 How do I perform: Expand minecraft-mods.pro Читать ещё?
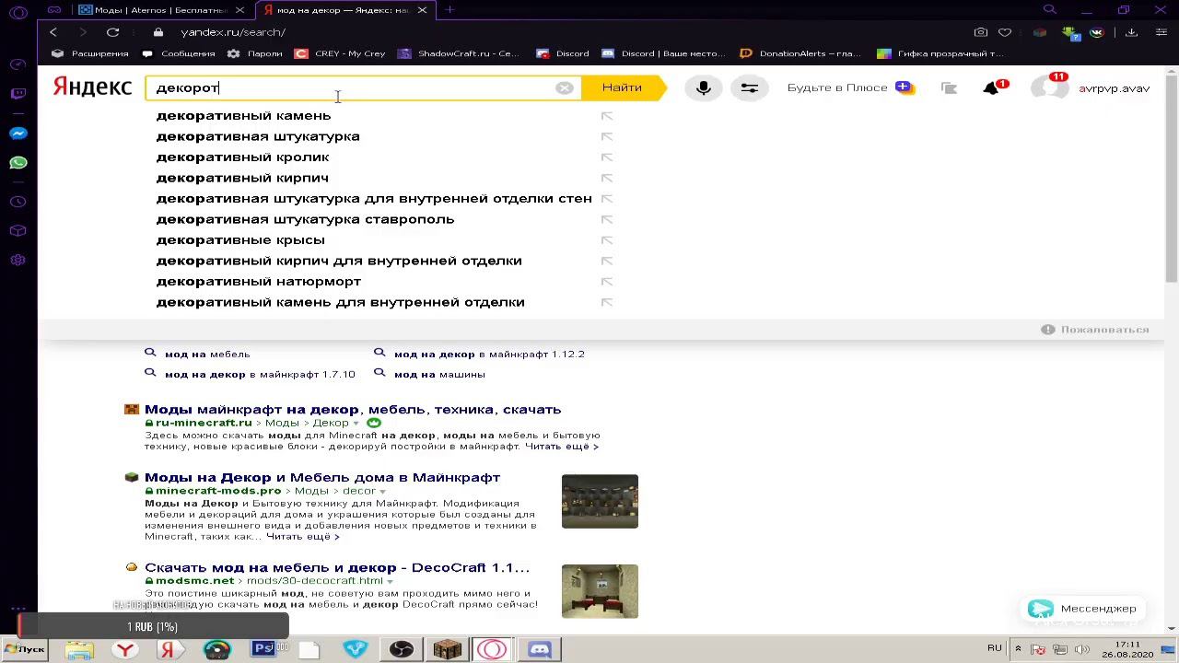(x=302, y=537)
